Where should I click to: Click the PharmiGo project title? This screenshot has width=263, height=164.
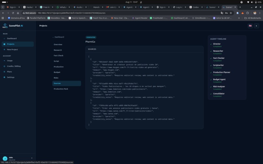pyautogui.click(x=90, y=42)
